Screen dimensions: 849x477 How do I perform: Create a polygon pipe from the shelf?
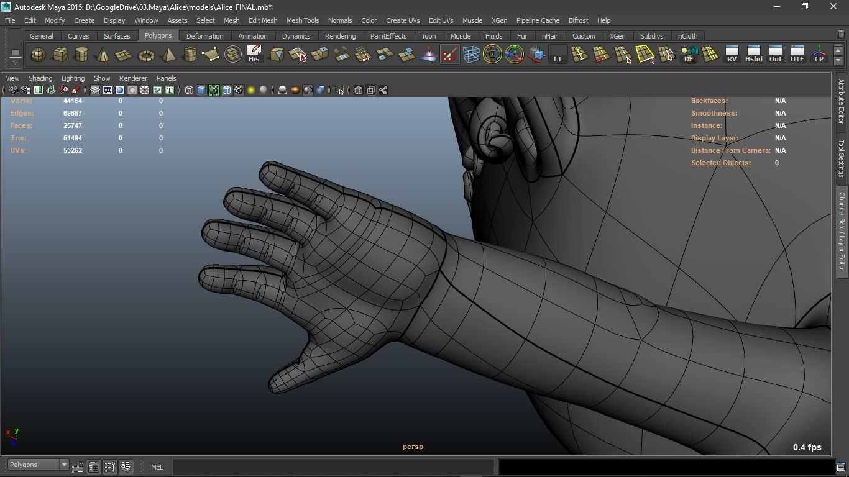(190, 55)
